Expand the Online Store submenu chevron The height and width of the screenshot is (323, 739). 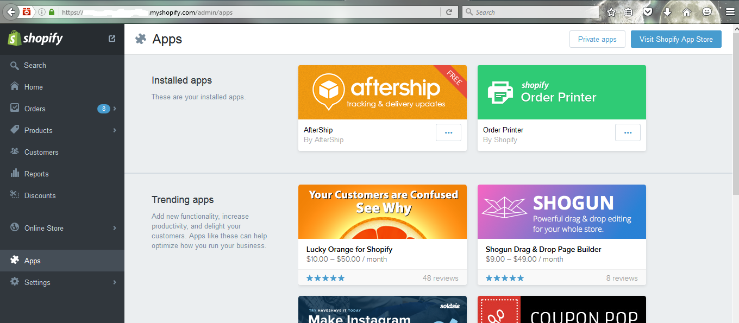(x=114, y=227)
